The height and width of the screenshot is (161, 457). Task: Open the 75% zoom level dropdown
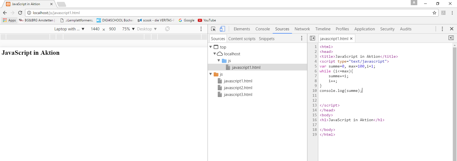(128, 29)
